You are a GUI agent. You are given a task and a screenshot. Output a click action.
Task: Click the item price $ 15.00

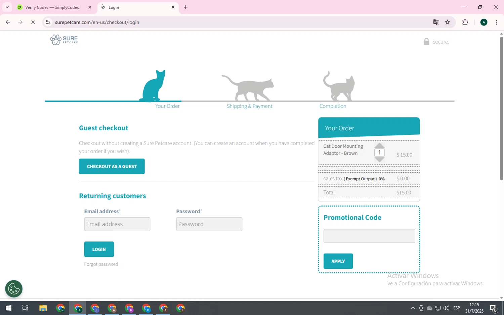404,155
